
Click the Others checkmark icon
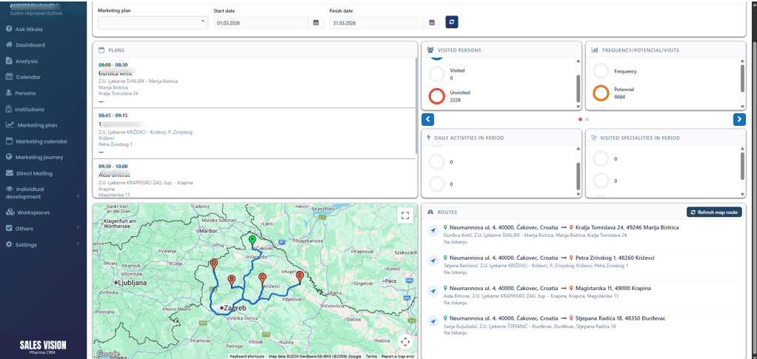coord(9,228)
